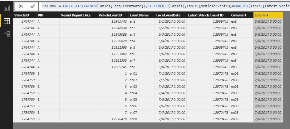Viewport: 290px width, 129px height.
Task: Click the Event Name cell en03
Action: 141,87
